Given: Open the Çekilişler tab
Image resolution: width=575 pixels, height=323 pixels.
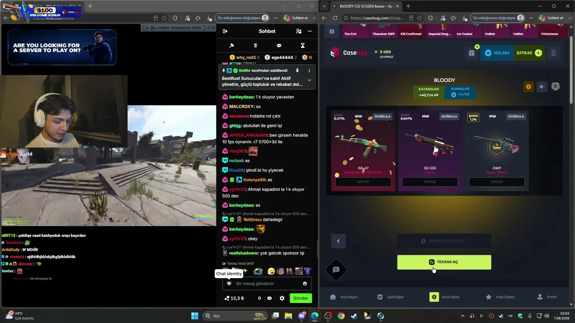Looking at the screenshot, I should tap(390, 297).
